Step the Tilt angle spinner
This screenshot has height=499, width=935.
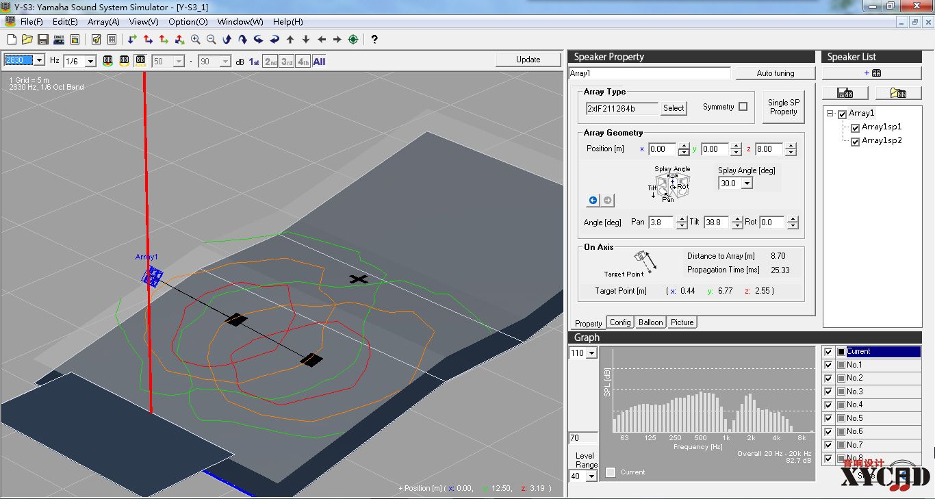coord(737,222)
